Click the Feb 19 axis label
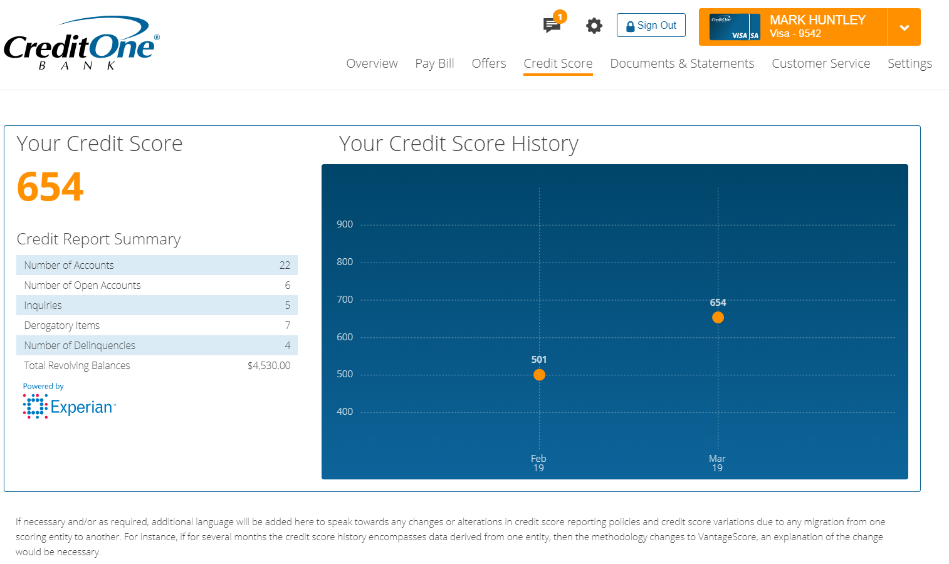The image size is (949, 564). click(538, 463)
